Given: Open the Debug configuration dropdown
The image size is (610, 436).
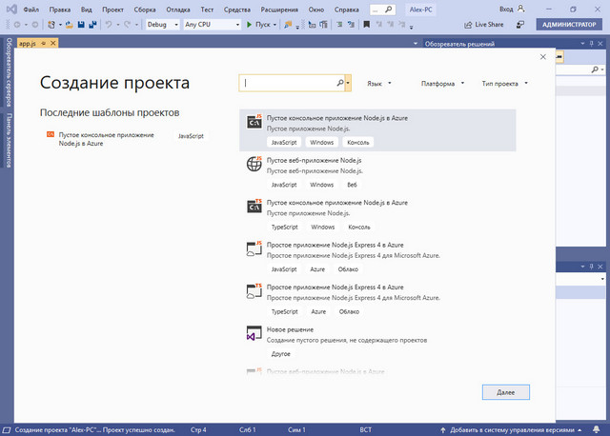Looking at the screenshot, I should (162, 25).
